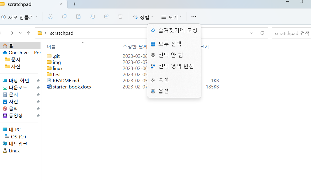
Task: Click the 이름 column sort header
Action: [51, 46]
